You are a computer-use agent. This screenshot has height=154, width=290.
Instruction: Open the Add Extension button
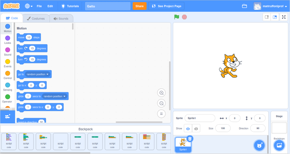pyautogui.click(x=8, y=116)
